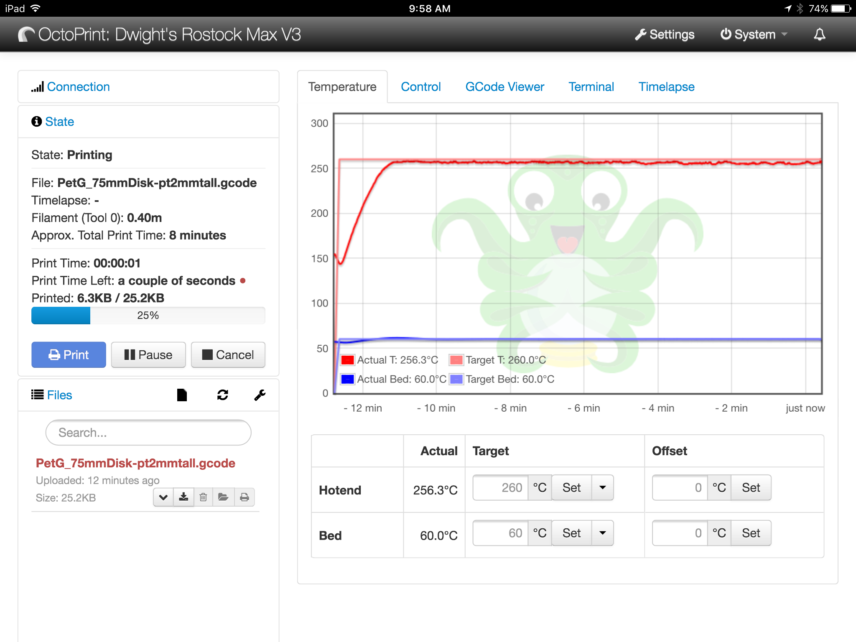The image size is (856, 642).
Task: Pause the current print
Action: 148,355
